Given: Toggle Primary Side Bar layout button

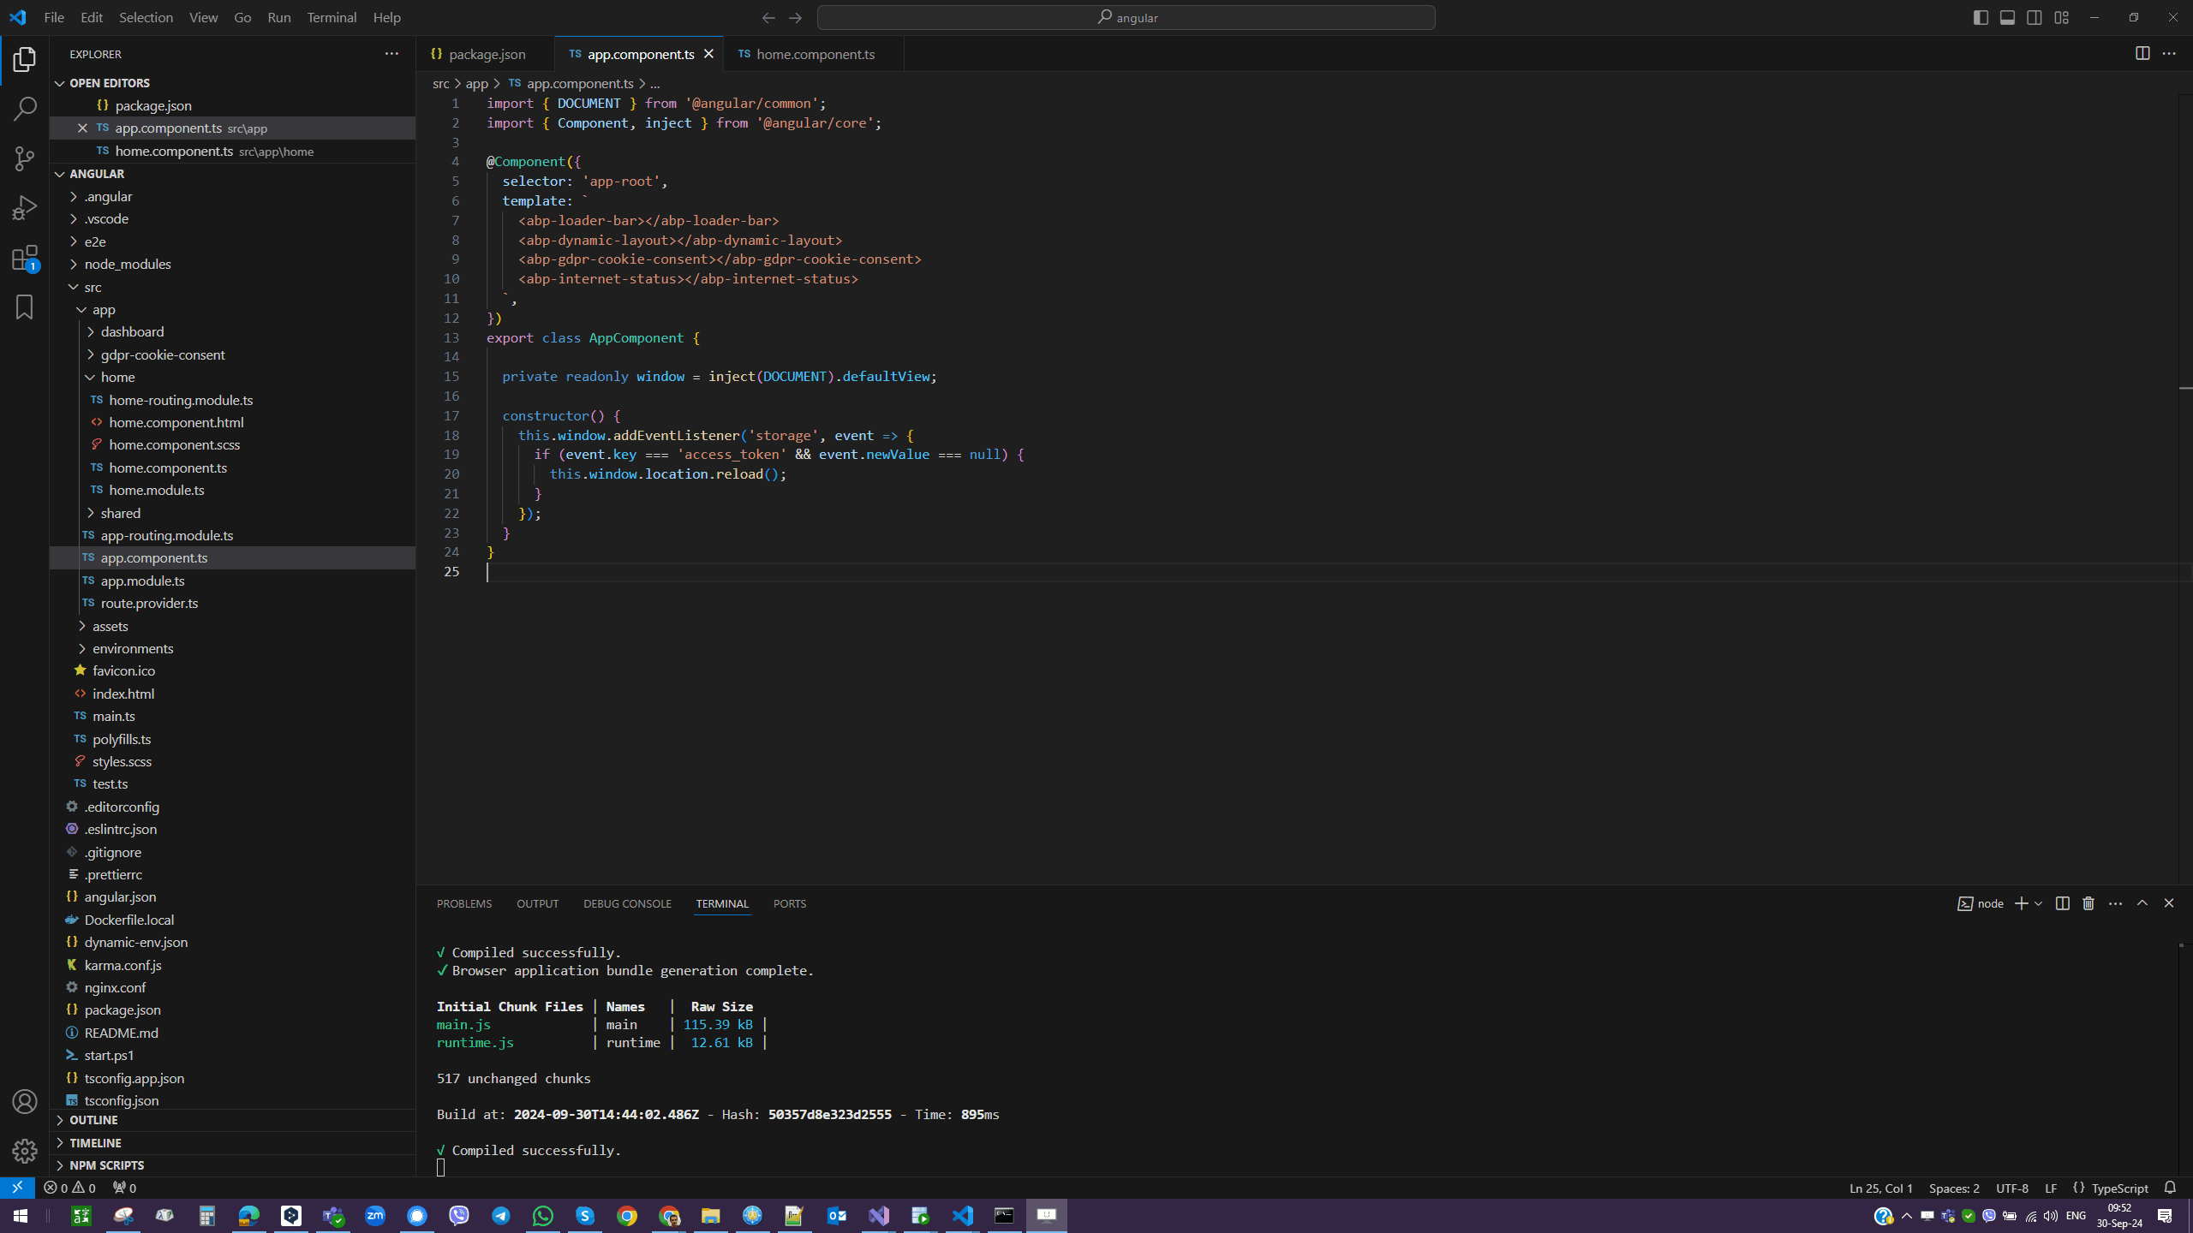Looking at the screenshot, I should click(1981, 17).
